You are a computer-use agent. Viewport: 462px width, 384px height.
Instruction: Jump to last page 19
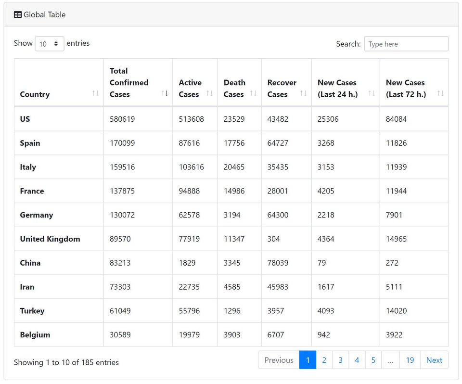410,360
